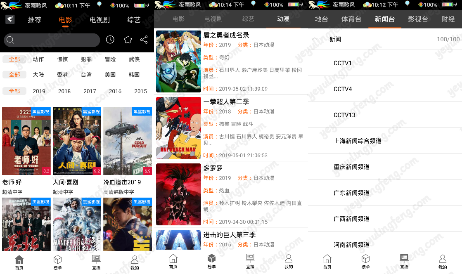Open the 进击的巨人第三季 title

click(x=230, y=235)
